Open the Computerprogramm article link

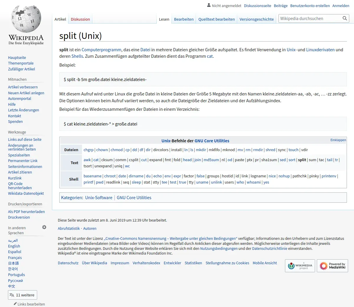click(101, 49)
